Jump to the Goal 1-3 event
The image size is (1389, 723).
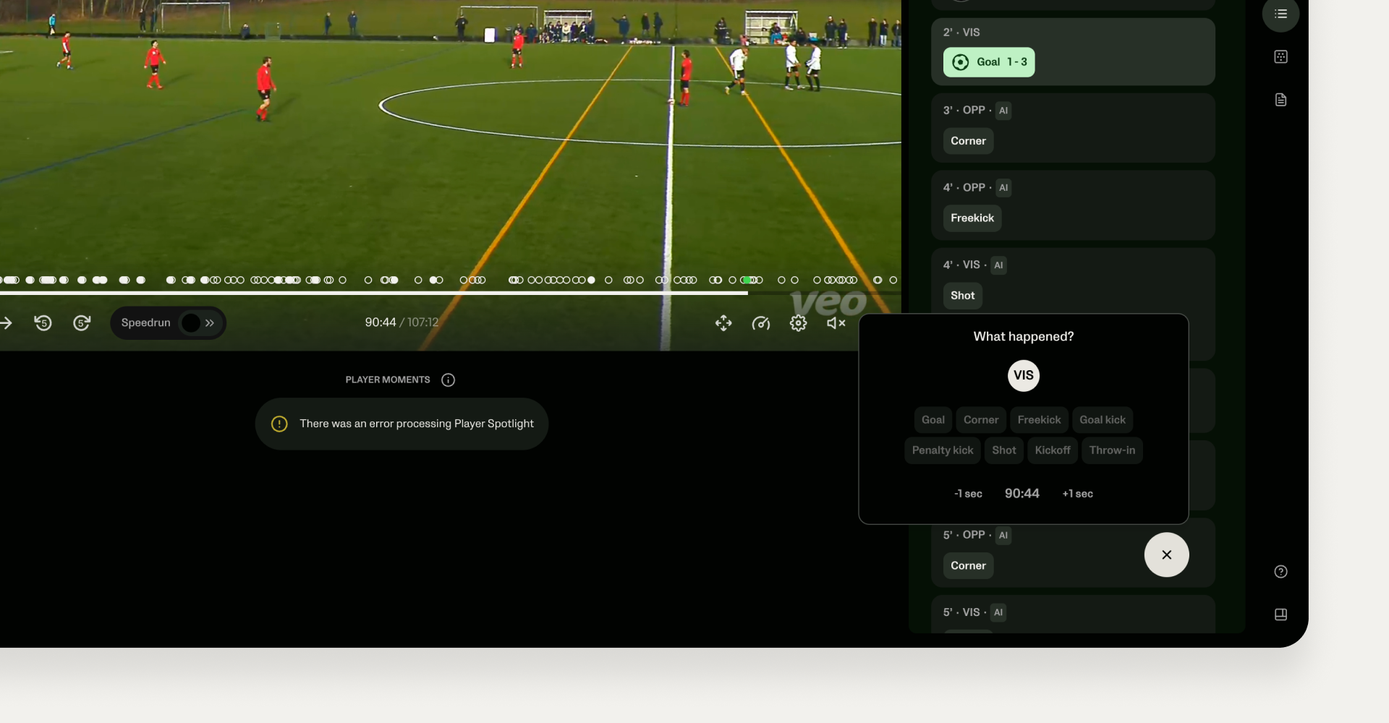(x=989, y=62)
